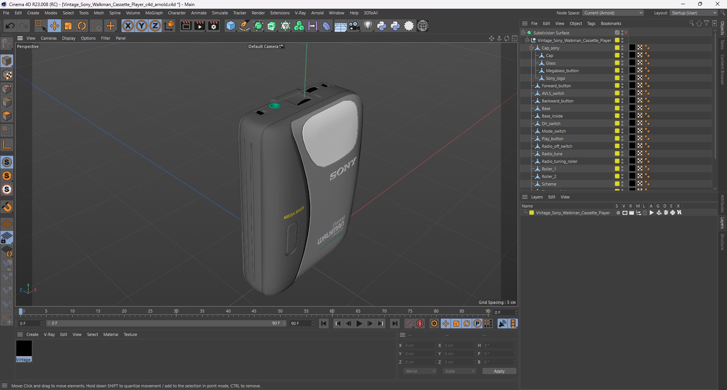The height and width of the screenshot is (390, 727).
Task: Click the globe icon in the toolbar
Action: pos(423,26)
